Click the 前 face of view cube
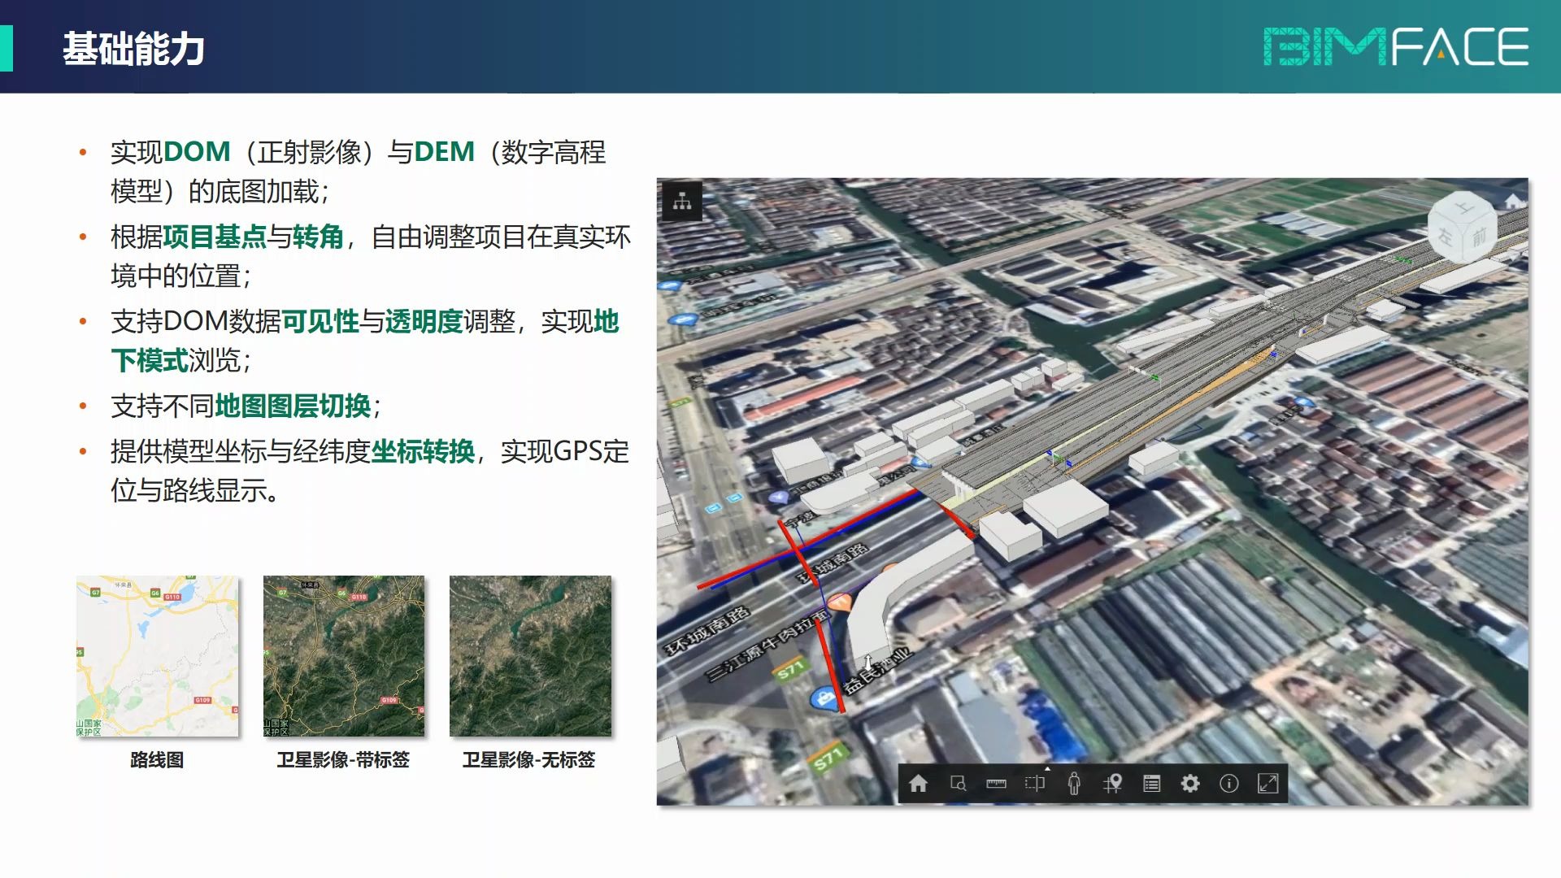Image resolution: width=1561 pixels, height=878 pixels. click(x=1480, y=237)
